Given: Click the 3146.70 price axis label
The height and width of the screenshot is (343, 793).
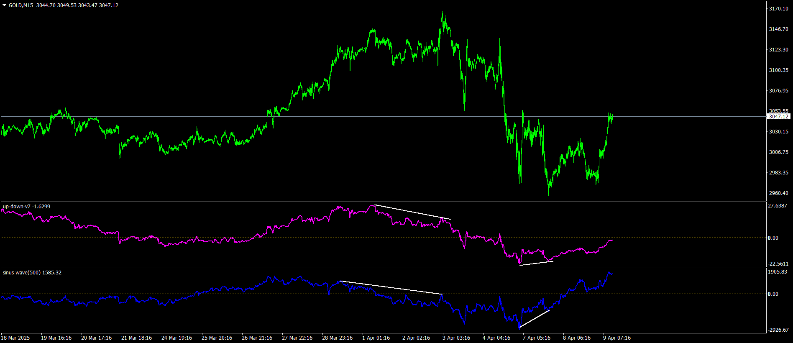Looking at the screenshot, I should 779,29.
